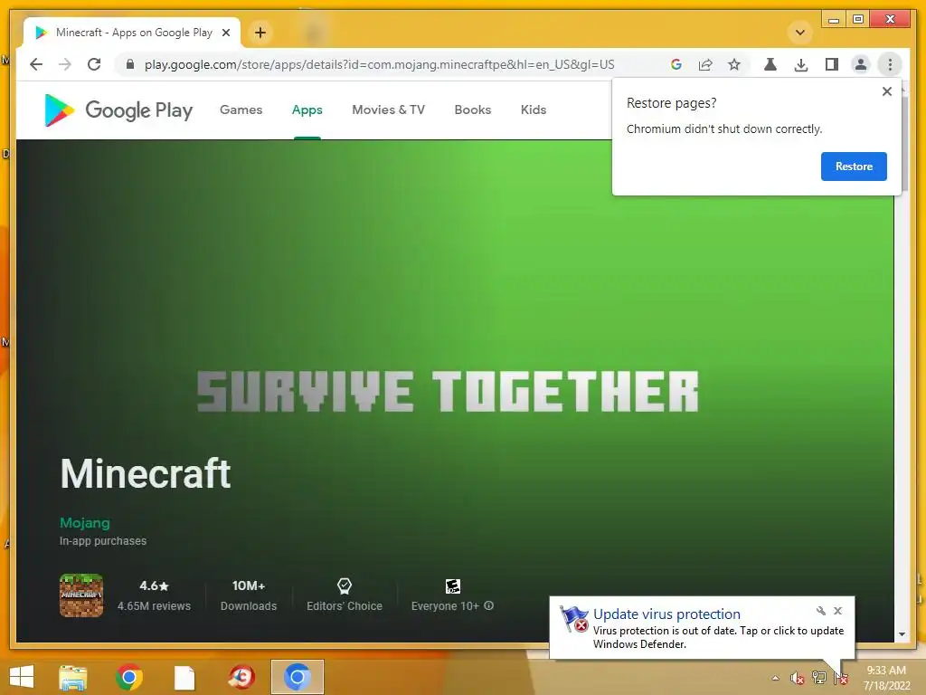Open the Games section
This screenshot has width=926, height=695.
[x=241, y=109]
